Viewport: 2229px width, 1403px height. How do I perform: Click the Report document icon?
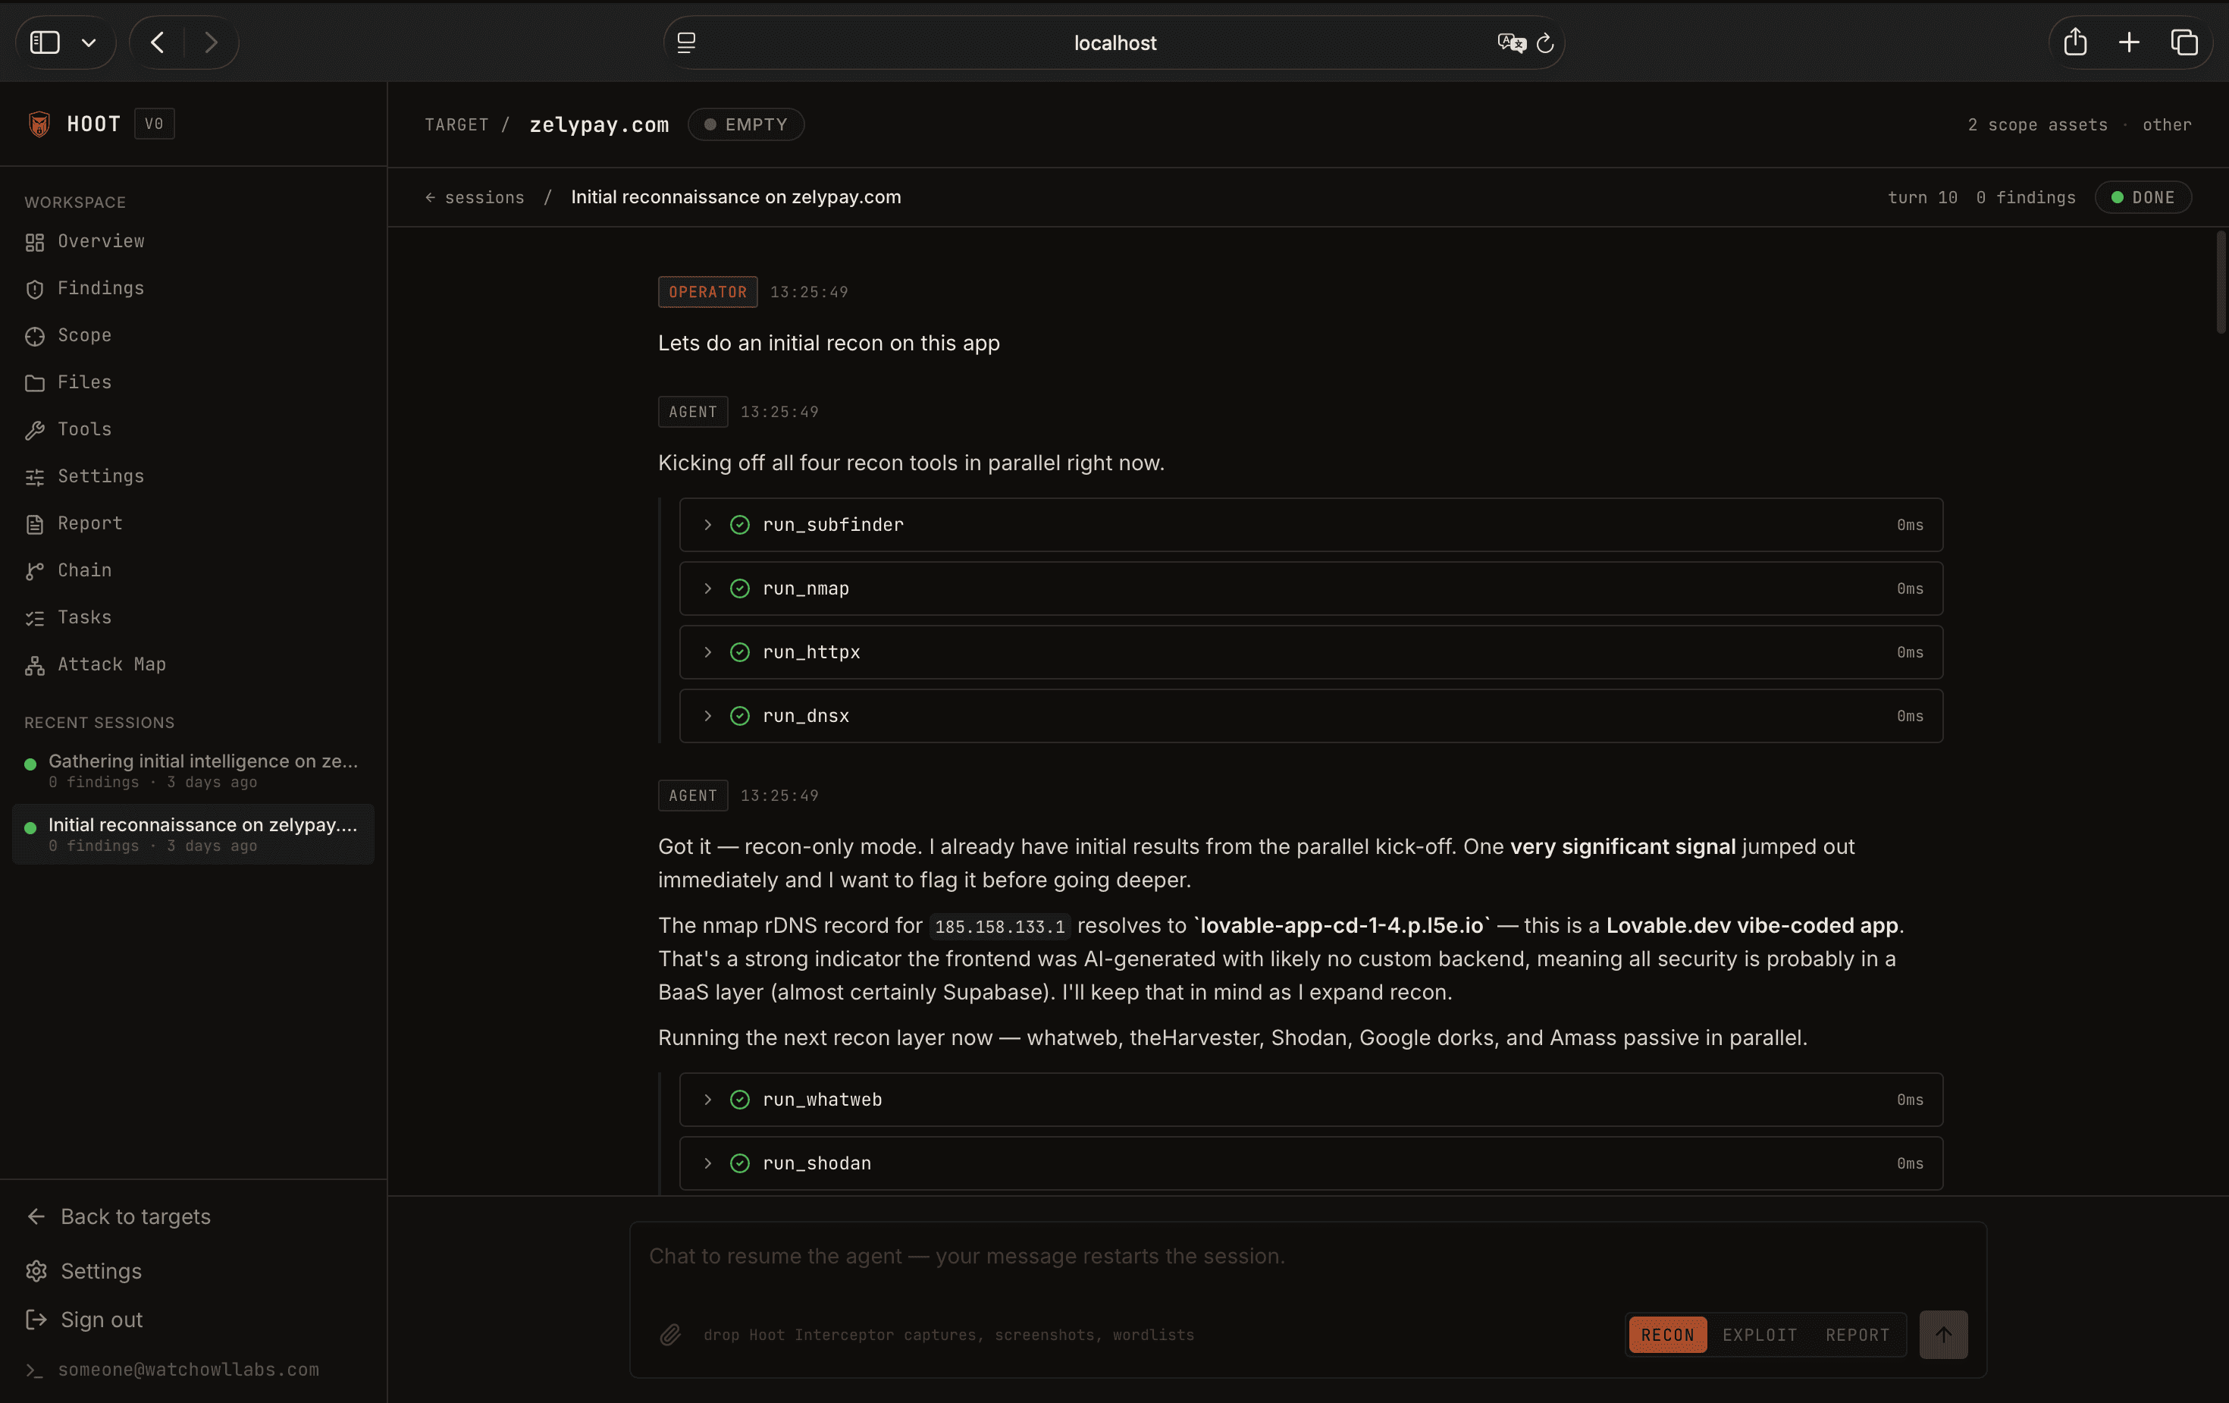coord(34,524)
